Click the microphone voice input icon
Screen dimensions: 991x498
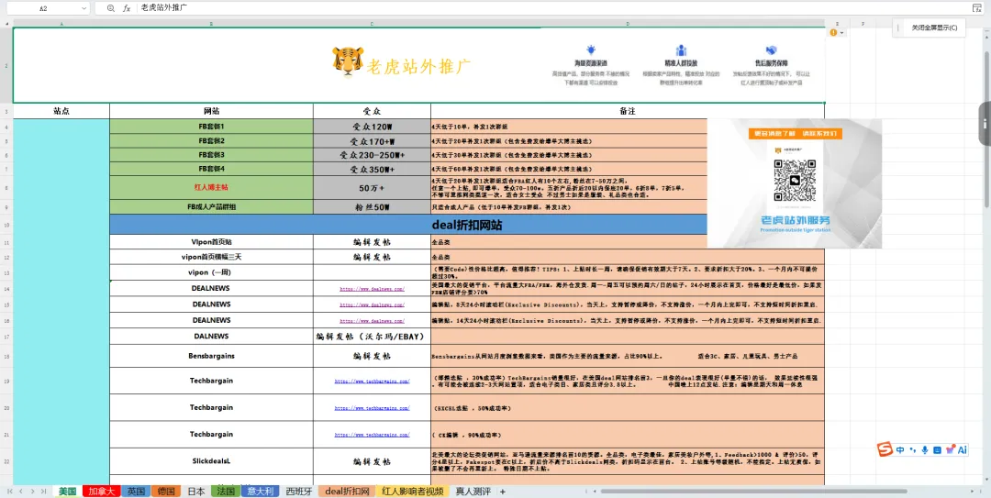(x=925, y=450)
